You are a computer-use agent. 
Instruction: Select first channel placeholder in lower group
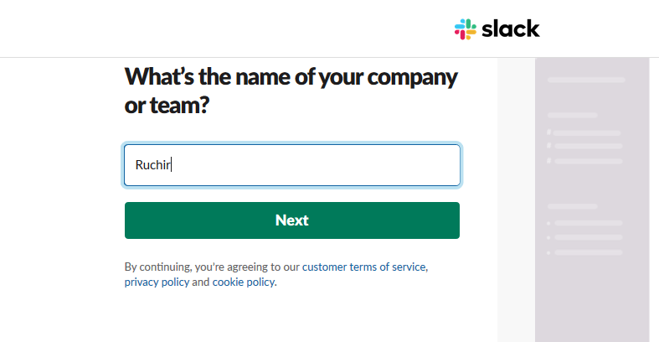[x=588, y=223]
